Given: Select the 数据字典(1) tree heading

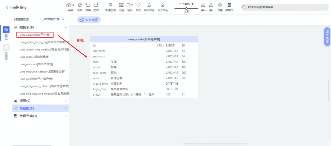Looking at the screenshot, I should (28, 116).
